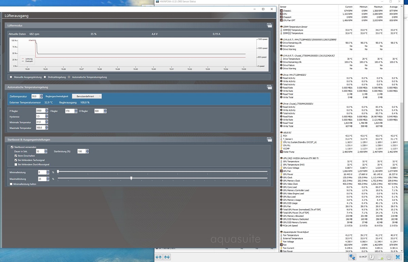Open HWiNFO sensor settings gear icon

pyautogui.click(x=389, y=257)
